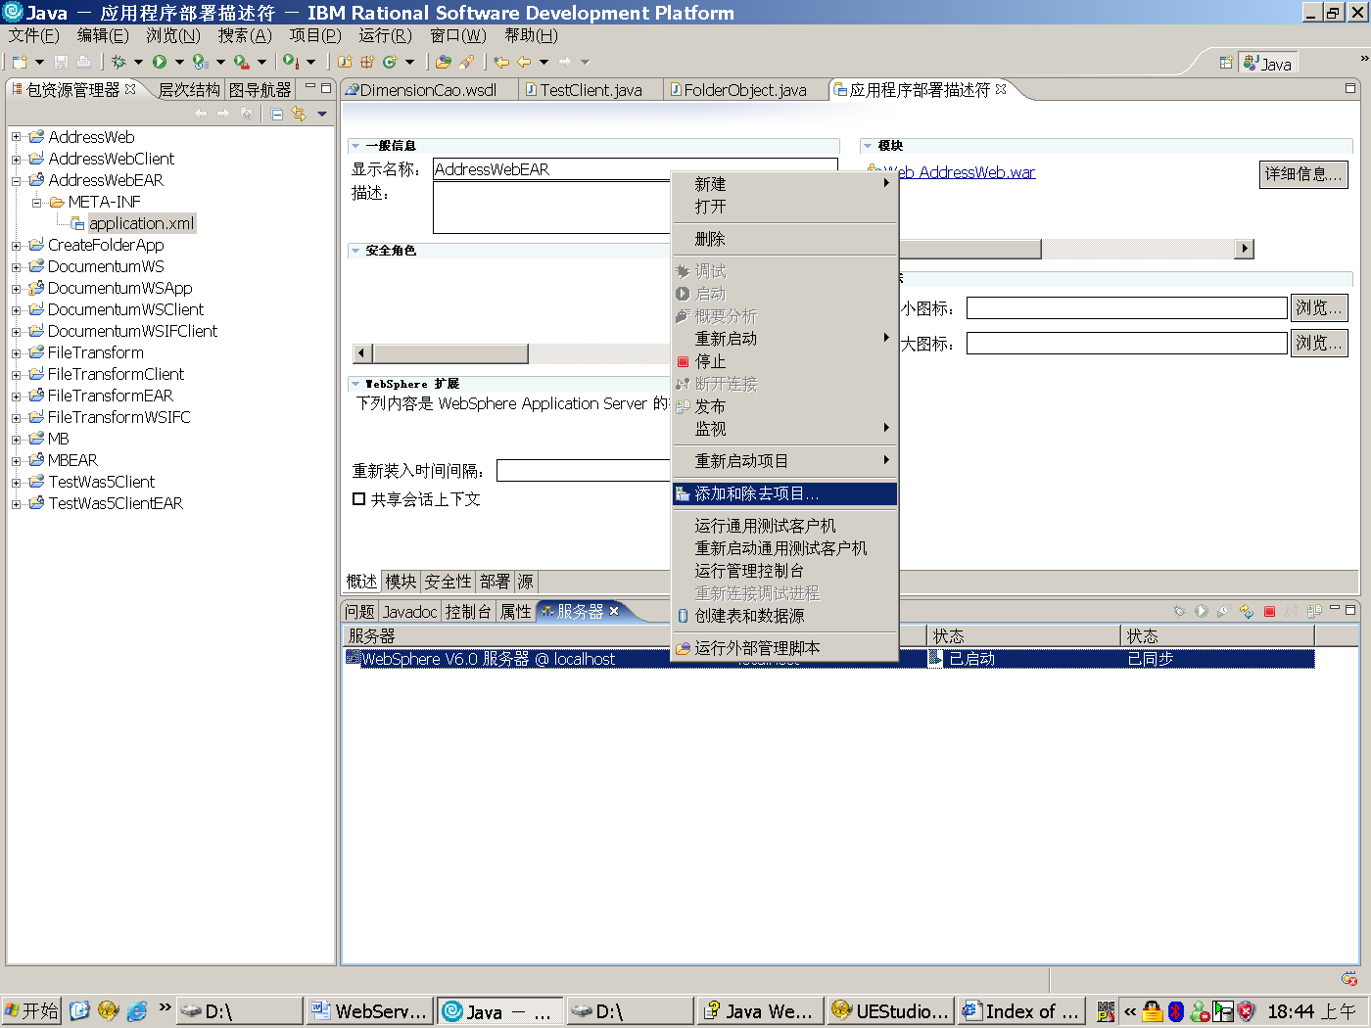This screenshot has height=1028, width=1371.
Task: Click 添加和除去项目 in context menu
Action: (x=784, y=493)
